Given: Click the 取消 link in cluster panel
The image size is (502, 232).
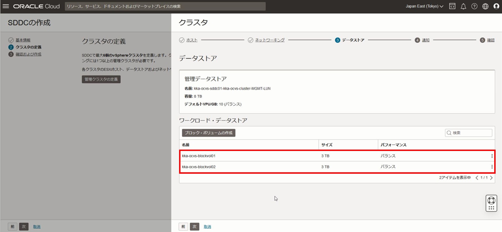Looking at the screenshot, I should (207, 227).
